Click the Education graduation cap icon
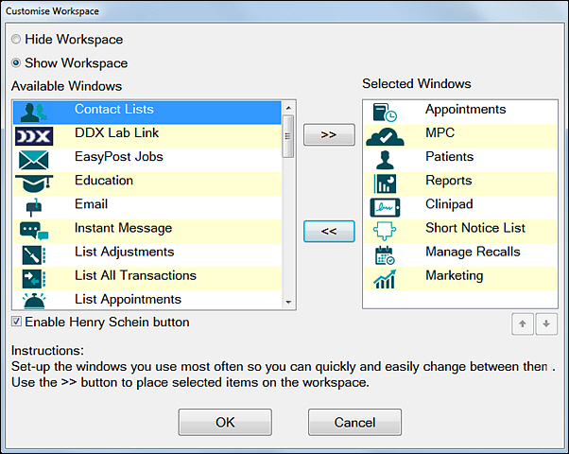This screenshot has width=569, height=454. [x=34, y=183]
